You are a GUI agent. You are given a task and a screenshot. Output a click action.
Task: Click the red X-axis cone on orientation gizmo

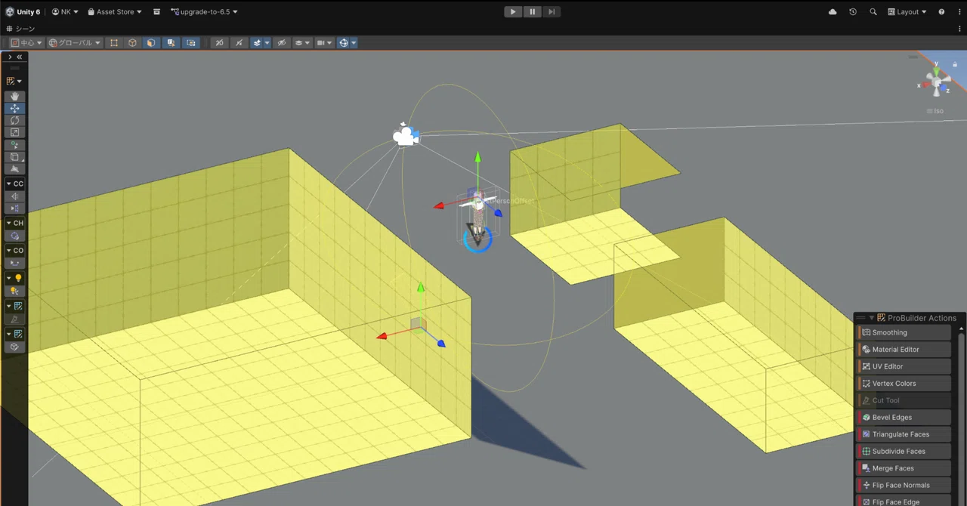tap(925, 85)
